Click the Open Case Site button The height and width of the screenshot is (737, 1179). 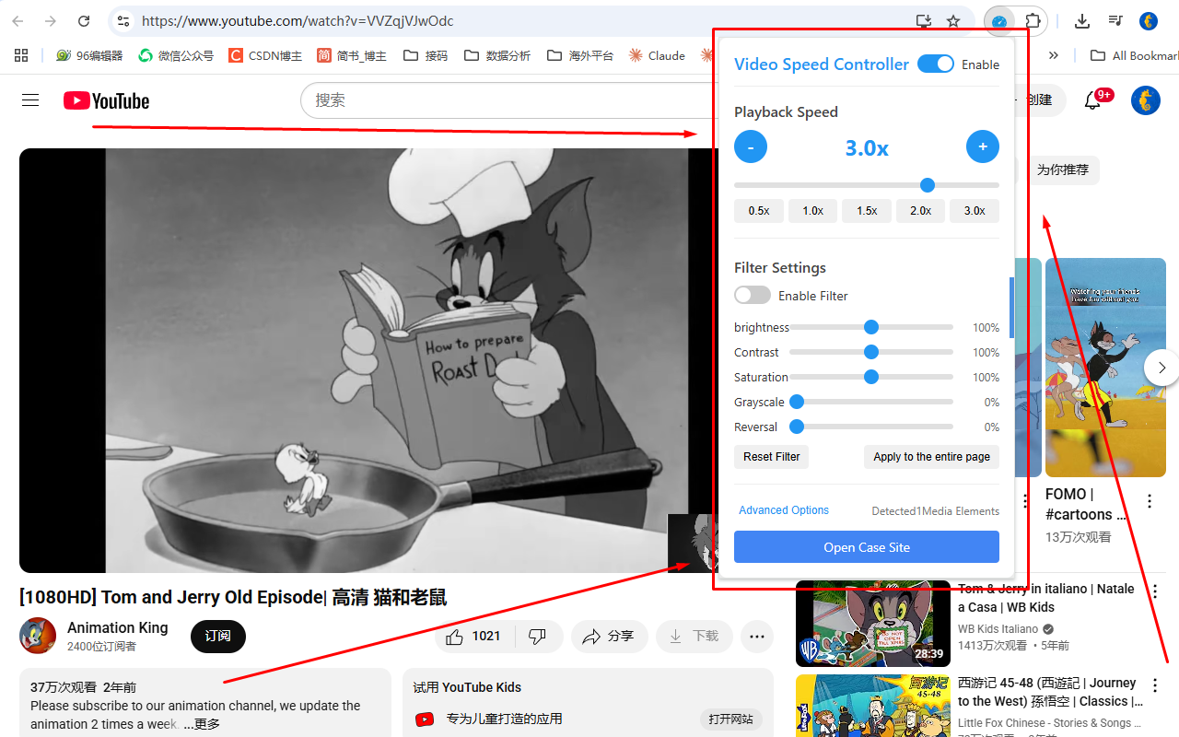click(x=867, y=547)
